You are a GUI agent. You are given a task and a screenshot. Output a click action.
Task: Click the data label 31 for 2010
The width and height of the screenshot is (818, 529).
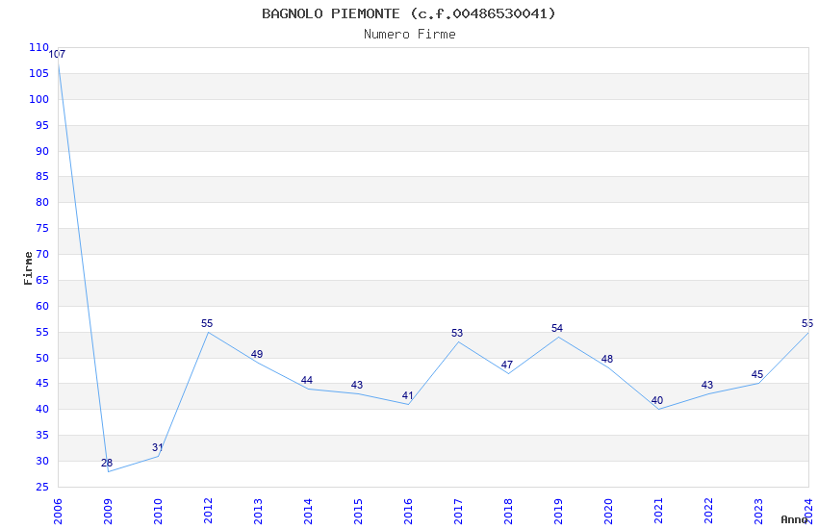(x=157, y=447)
